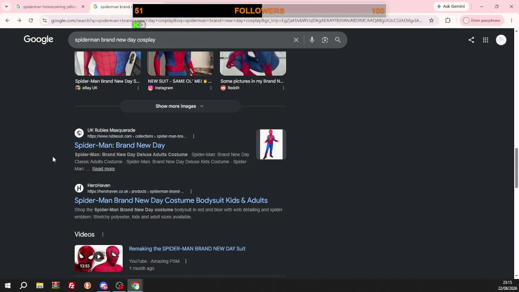Open Remaking the SPIDER-MAN BRAND NEW DAY Suit video
Screen dimensions: 519x292
(187, 249)
